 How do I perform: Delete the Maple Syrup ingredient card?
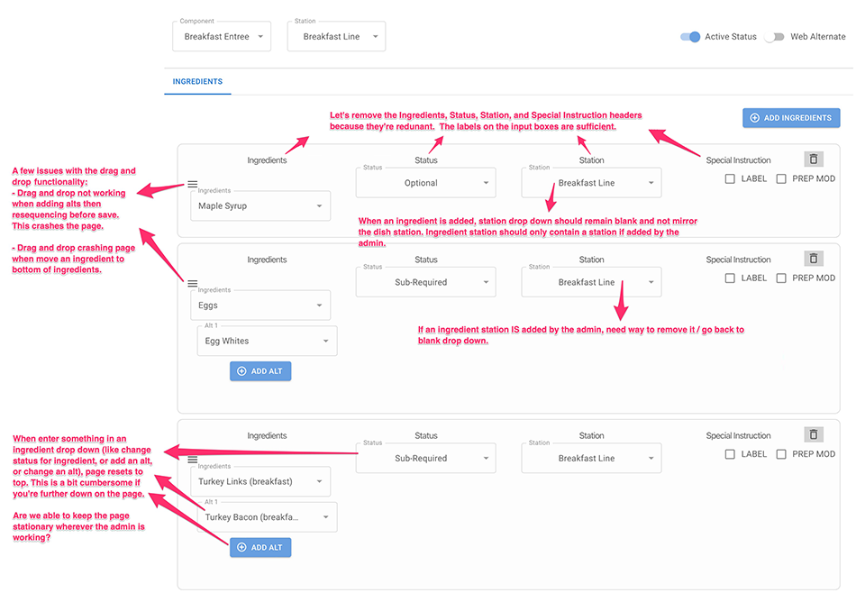coord(814,160)
